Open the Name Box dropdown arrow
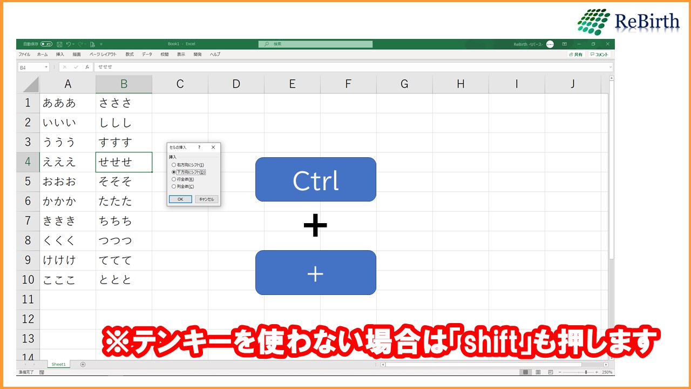Screen dimensions: 691x389 click(46, 67)
